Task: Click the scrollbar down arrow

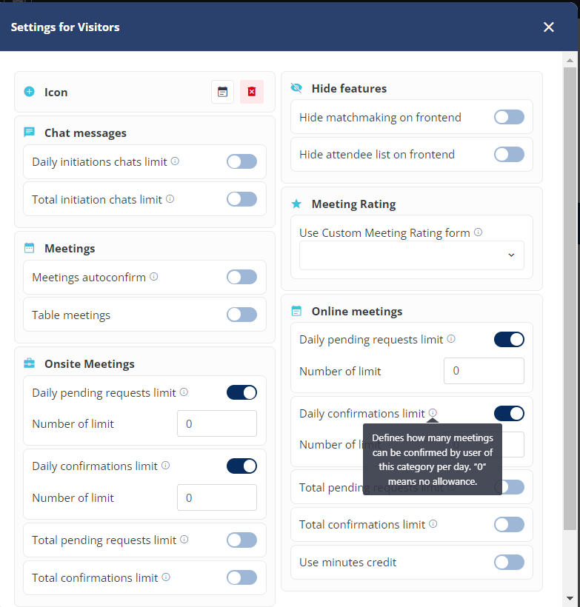Action: pyautogui.click(x=570, y=598)
